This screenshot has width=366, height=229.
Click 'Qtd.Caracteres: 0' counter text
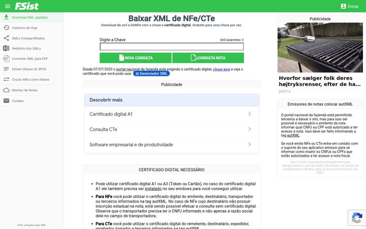(x=232, y=40)
